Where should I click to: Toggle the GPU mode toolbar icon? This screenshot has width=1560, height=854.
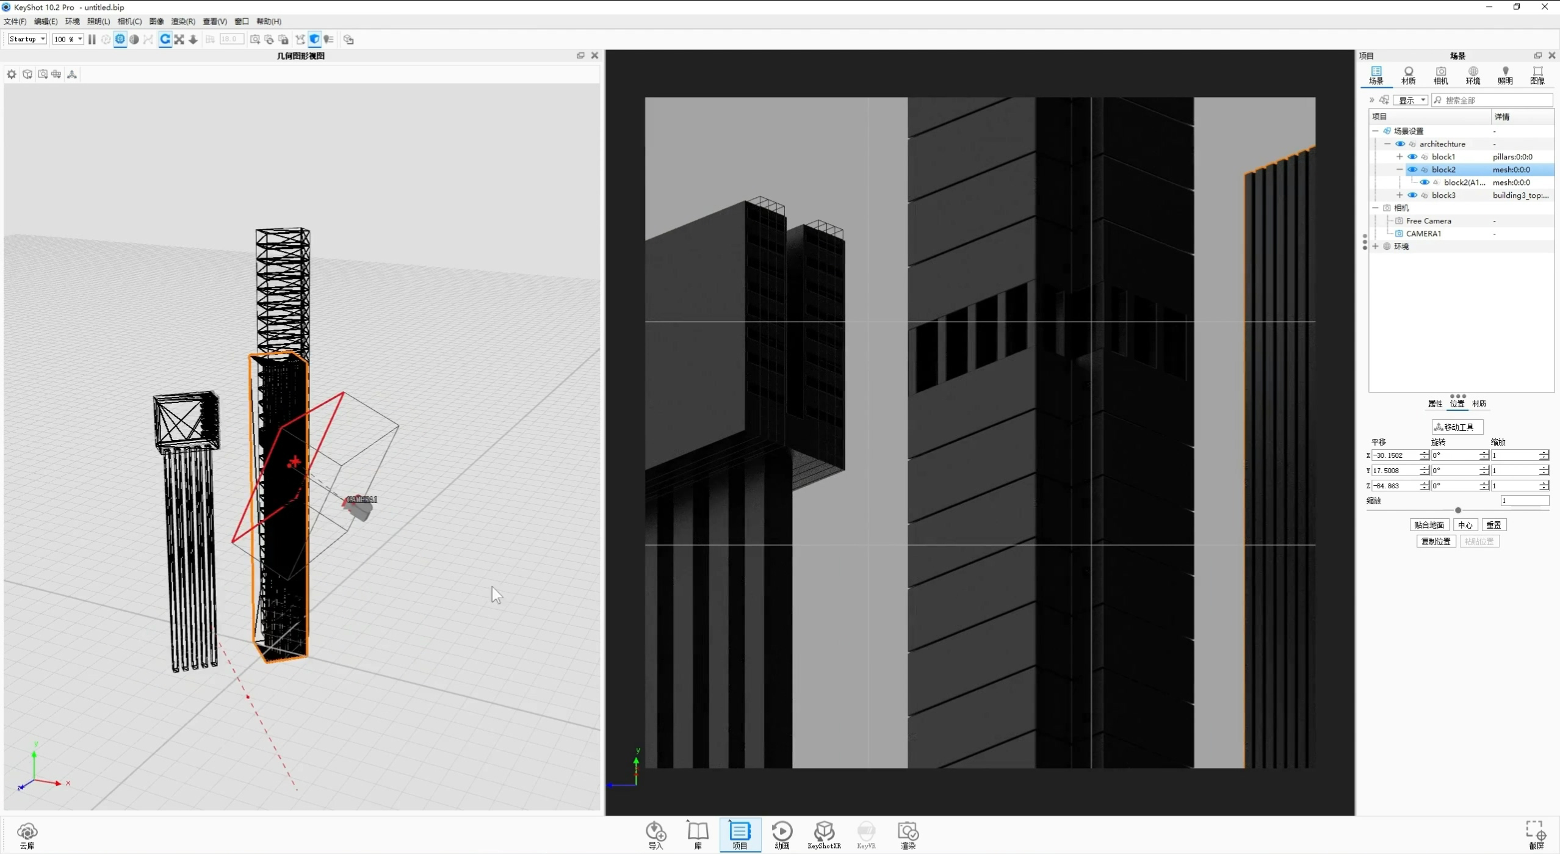120,39
